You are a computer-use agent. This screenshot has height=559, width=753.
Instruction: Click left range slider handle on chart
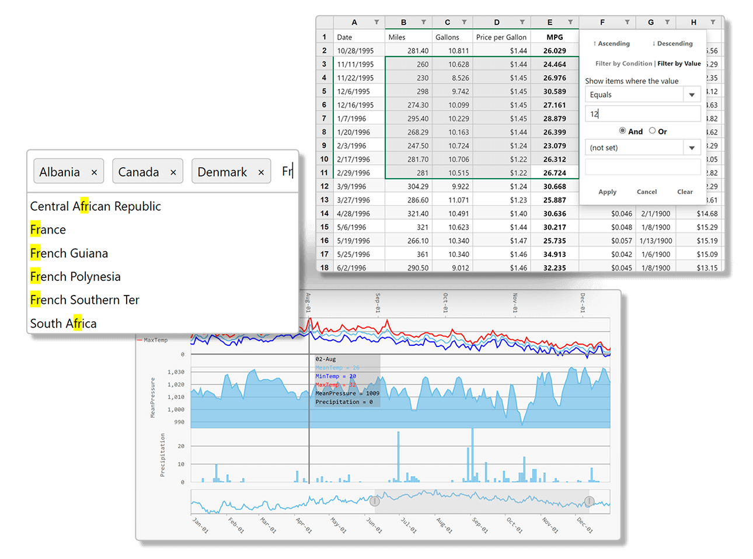pos(375,501)
